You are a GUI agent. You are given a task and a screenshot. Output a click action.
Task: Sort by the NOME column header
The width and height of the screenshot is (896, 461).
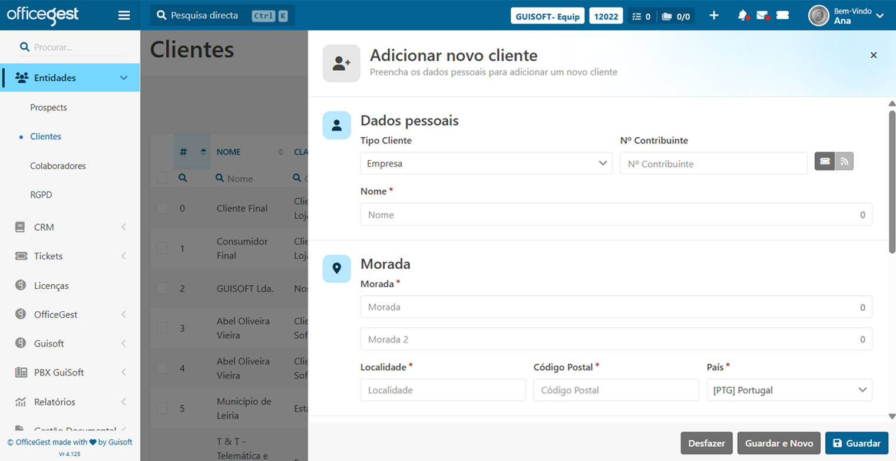click(x=250, y=152)
